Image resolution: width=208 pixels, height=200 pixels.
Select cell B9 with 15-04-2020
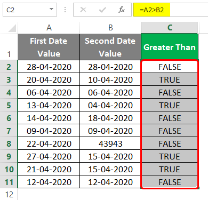point(110,156)
